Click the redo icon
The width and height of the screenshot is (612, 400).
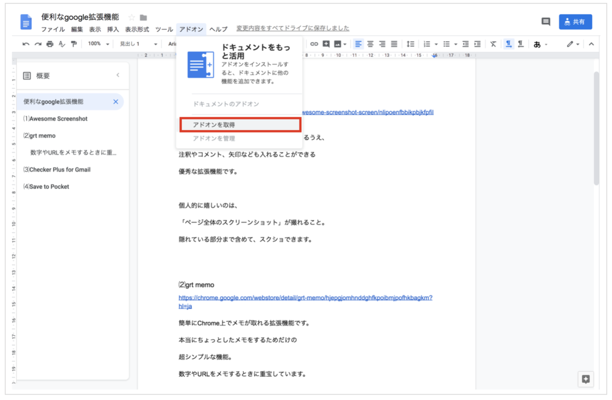pyautogui.click(x=38, y=44)
